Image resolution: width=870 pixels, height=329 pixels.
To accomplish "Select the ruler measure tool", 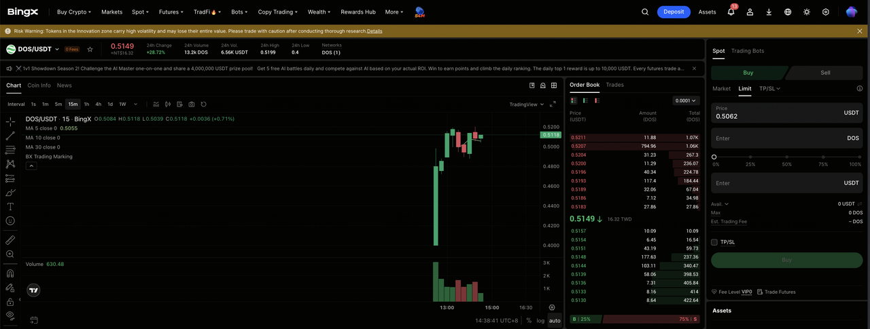I will (10, 240).
